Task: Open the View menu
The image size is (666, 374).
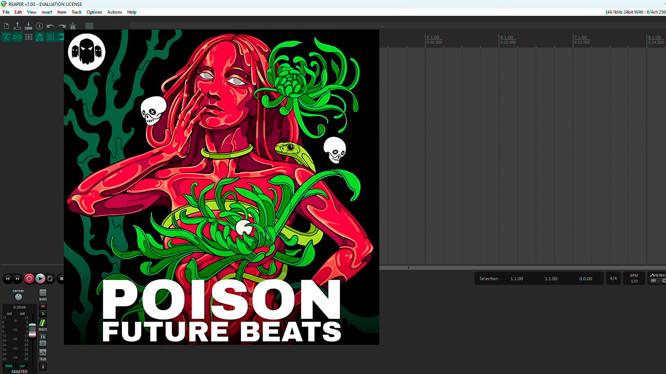Action: tap(32, 12)
